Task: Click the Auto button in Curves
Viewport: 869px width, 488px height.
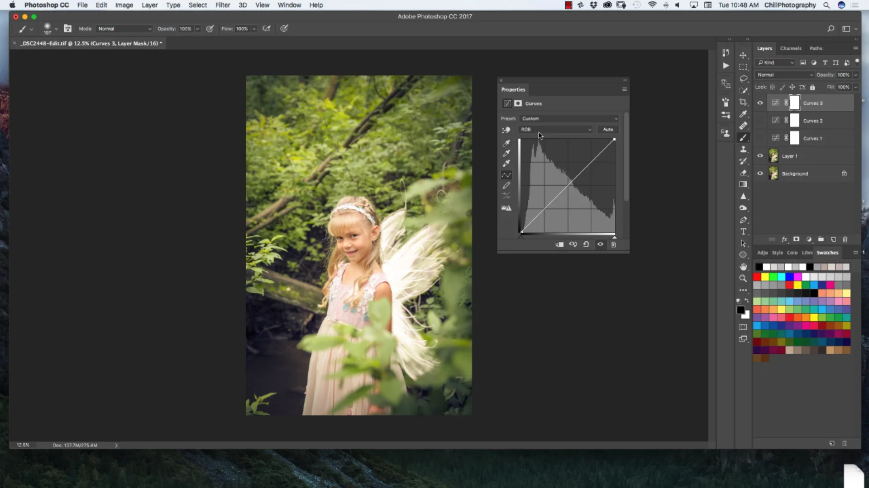Action: click(608, 129)
